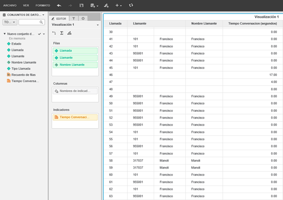
Task: Open the ARCHIVO menu
Action: coord(10,5)
